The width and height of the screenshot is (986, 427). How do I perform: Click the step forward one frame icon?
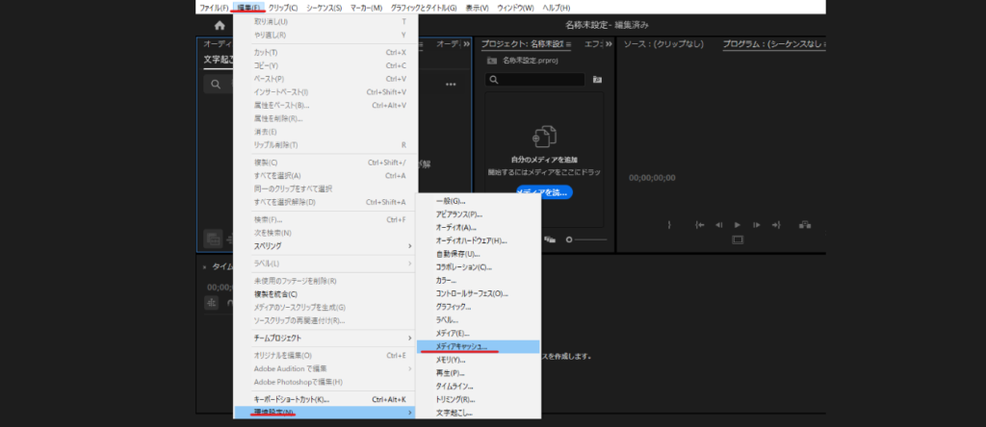point(756,224)
